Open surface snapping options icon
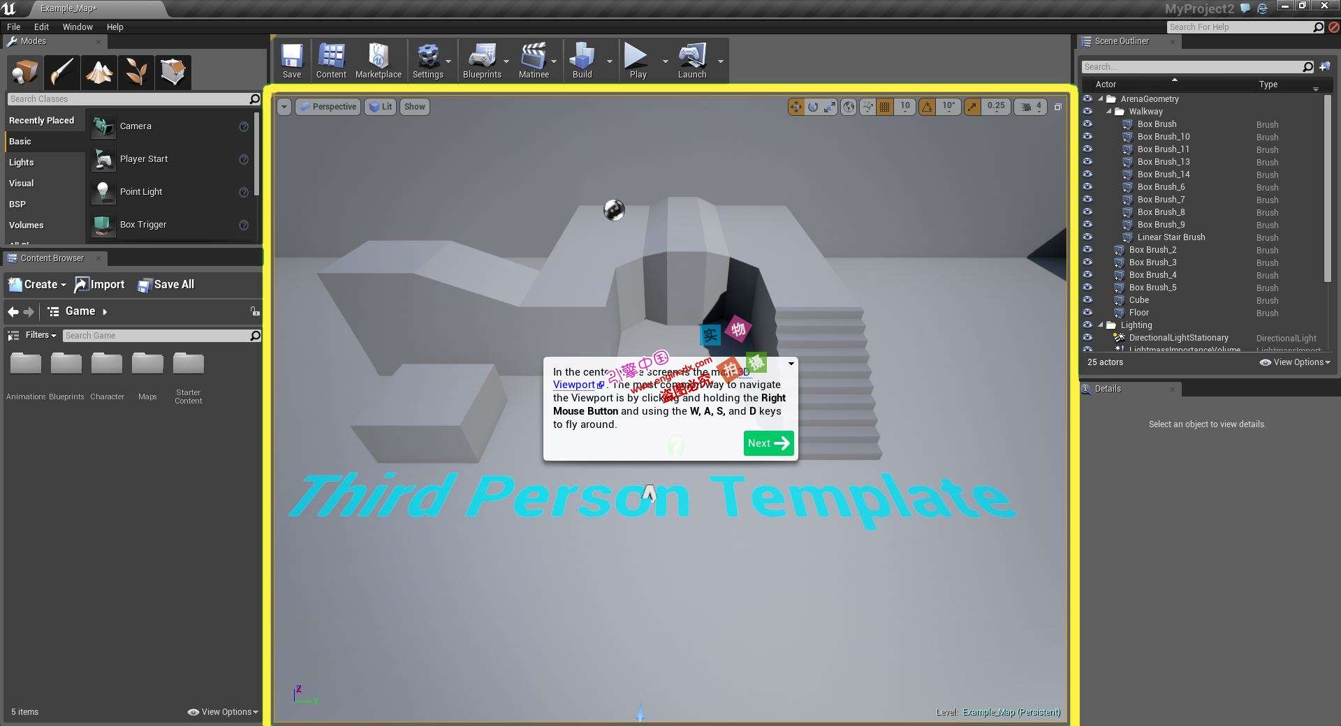This screenshot has width=1341, height=726. 867,107
